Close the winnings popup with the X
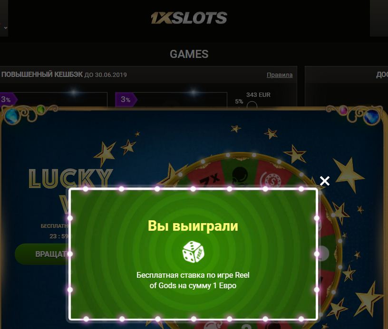This screenshot has width=388, height=329. pos(324,181)
